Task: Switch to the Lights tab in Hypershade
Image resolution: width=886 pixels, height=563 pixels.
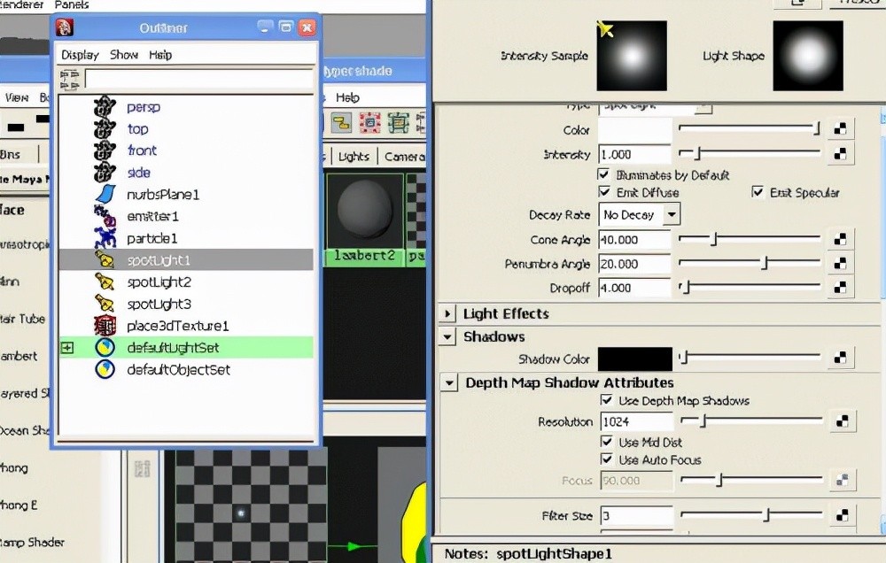Action: pyautogui.click(x=354, y=157)
